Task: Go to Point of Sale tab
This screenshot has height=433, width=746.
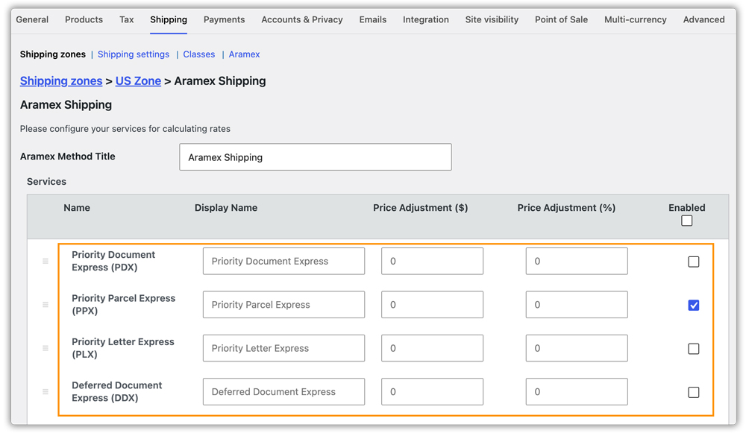Action: click(x=562, y=19)
